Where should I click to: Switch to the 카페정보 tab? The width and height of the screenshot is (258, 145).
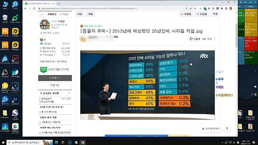pyautogui.click(x=52, y=14)
